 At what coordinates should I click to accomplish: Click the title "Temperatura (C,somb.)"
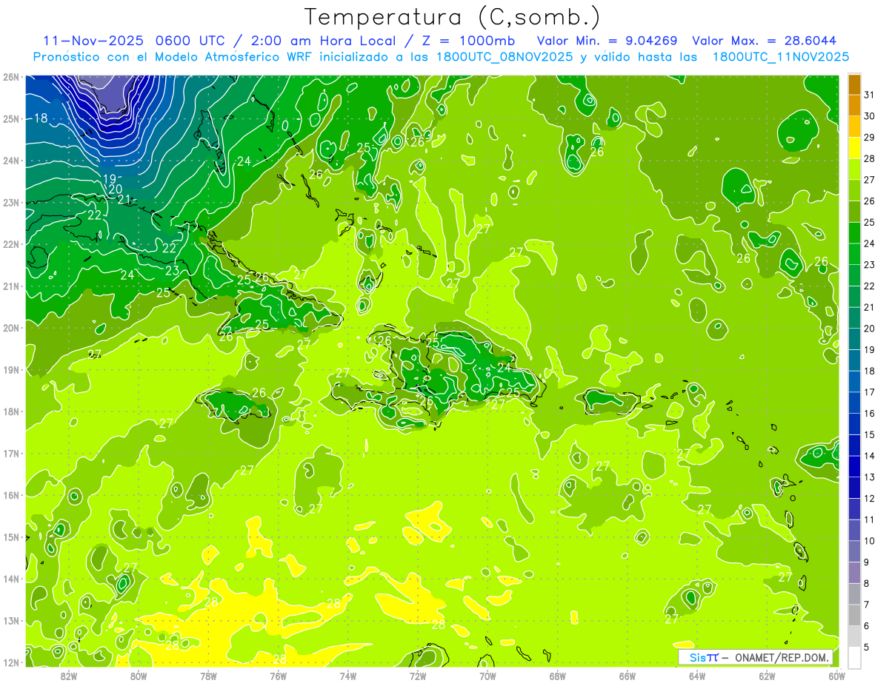coord(453,18)
